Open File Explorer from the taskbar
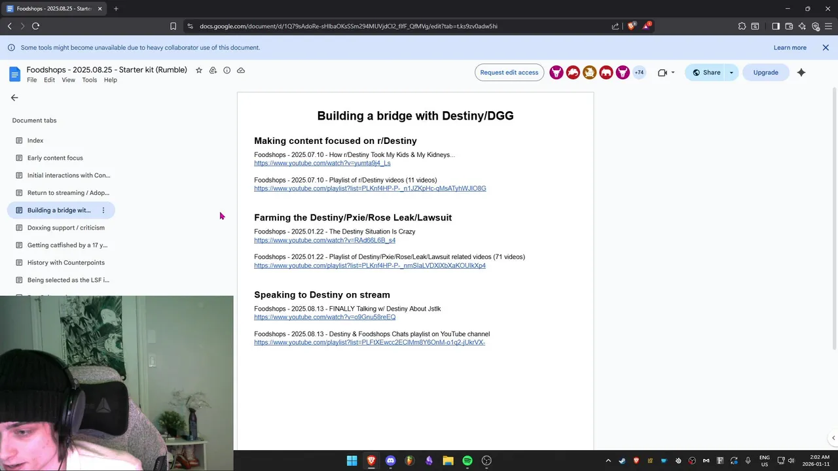The height and width of the screenshot is (471, 838). [448, 461]
